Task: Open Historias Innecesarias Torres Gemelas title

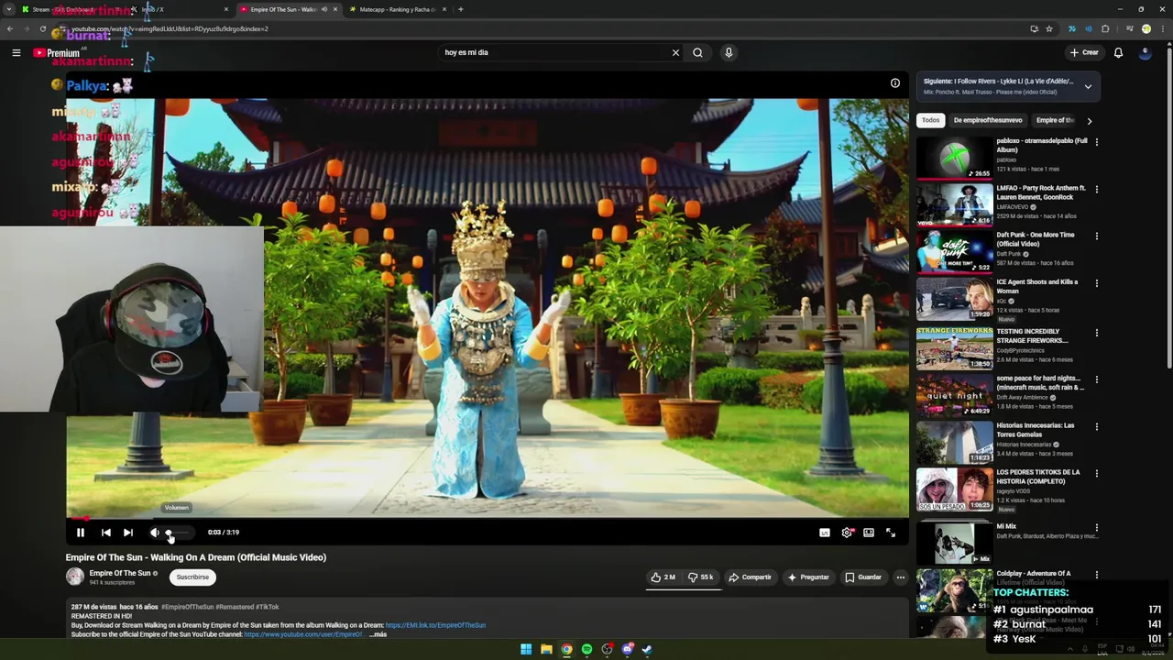Action: click(1036, 430)
